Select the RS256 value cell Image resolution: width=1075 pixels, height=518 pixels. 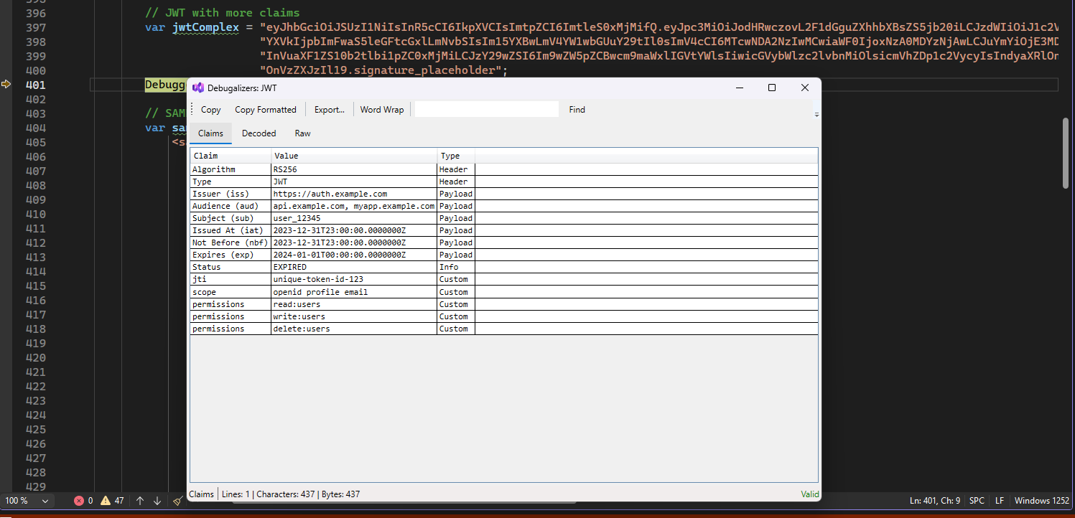click(x=354, y=169)
